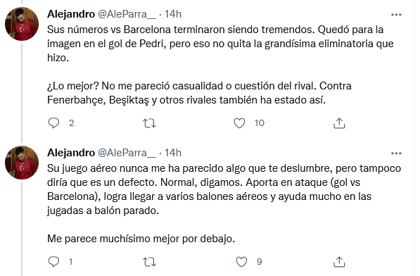Like the second tweet with 9 likes
Viewport: 420px width, 276px height.
[x=241, y=262]
